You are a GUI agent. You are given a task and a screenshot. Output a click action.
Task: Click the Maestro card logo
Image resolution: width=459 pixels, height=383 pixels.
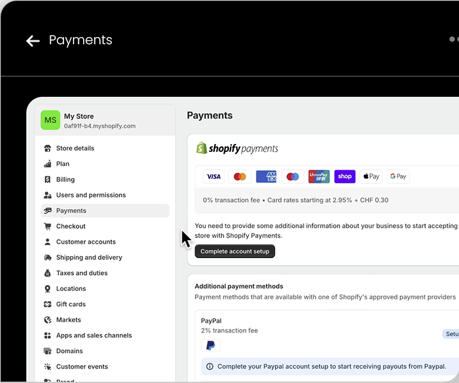pos(292,176)
